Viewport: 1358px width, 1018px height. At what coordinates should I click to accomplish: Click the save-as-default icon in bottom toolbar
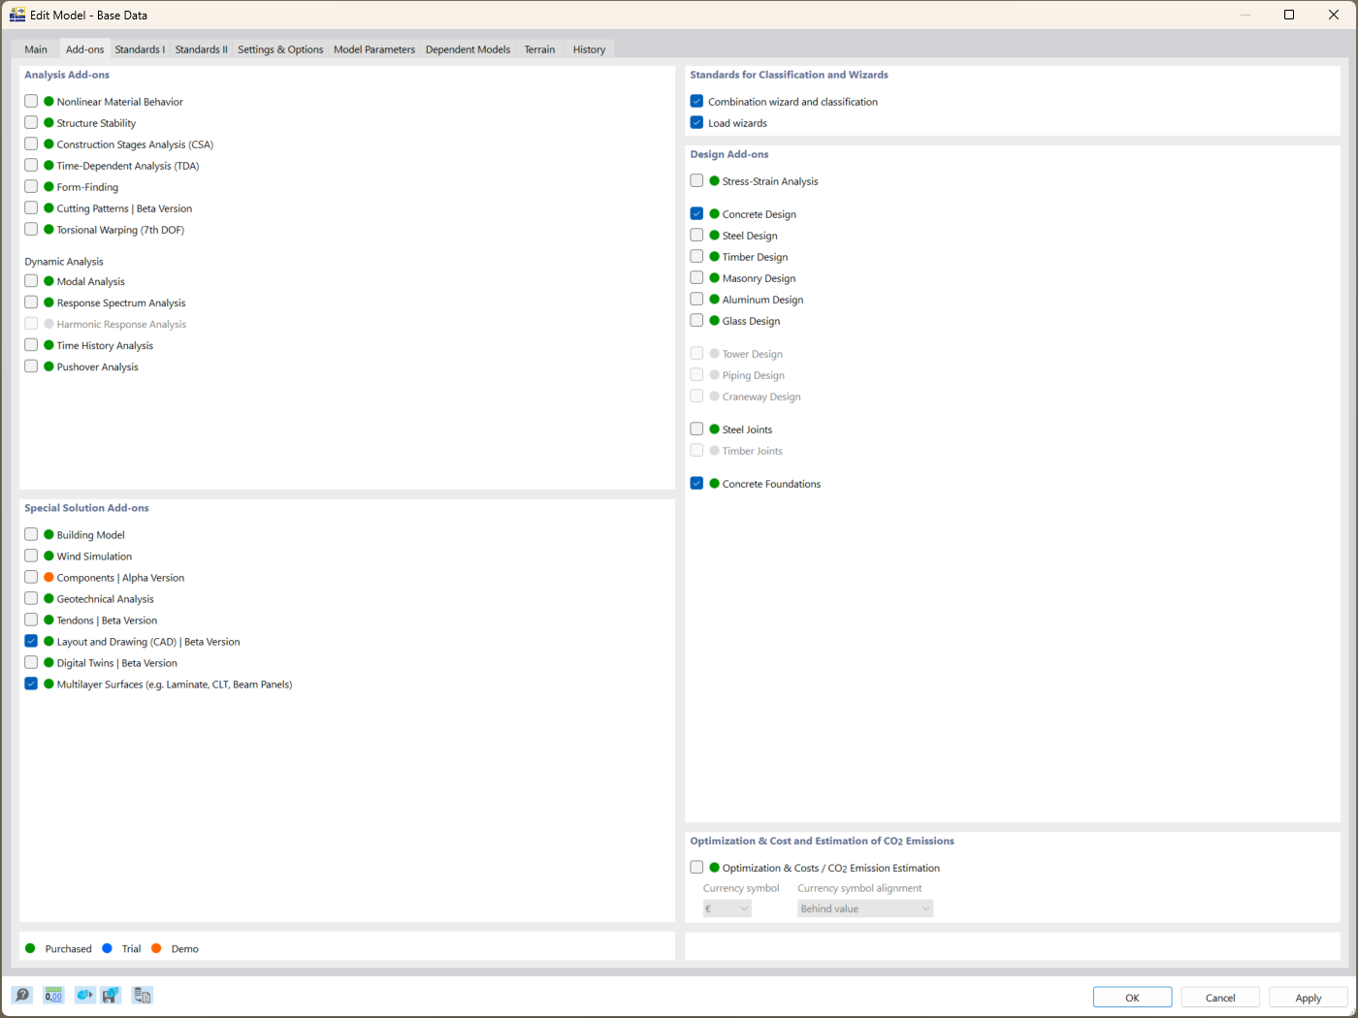[x=111, y=995]
